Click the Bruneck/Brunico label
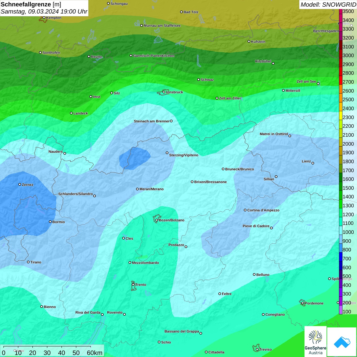The image size is (357, 357). click(x=239, y=169)
